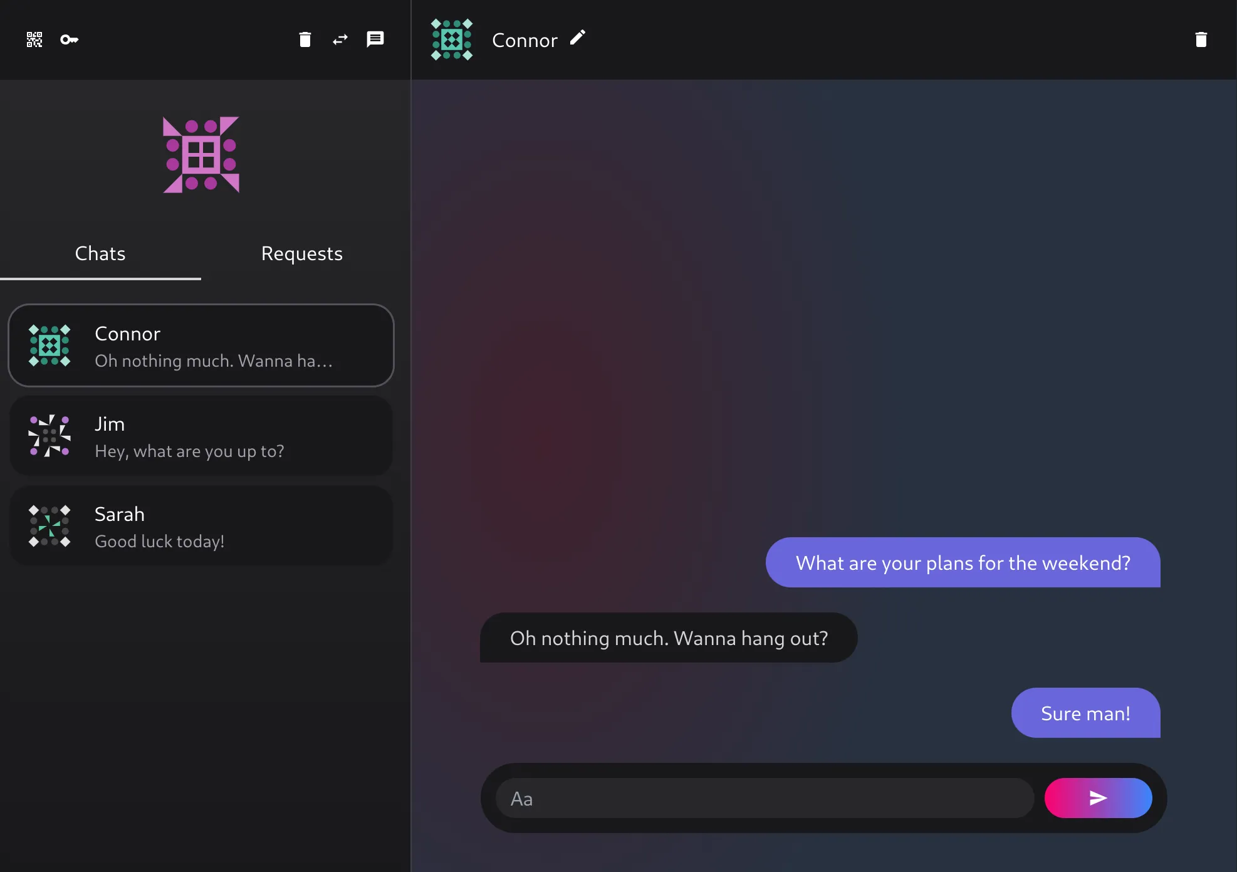The width and height of the screenshot is (1237, 872).
Task: Open Connor's chat conversation
Action: [x=201, y=345]
